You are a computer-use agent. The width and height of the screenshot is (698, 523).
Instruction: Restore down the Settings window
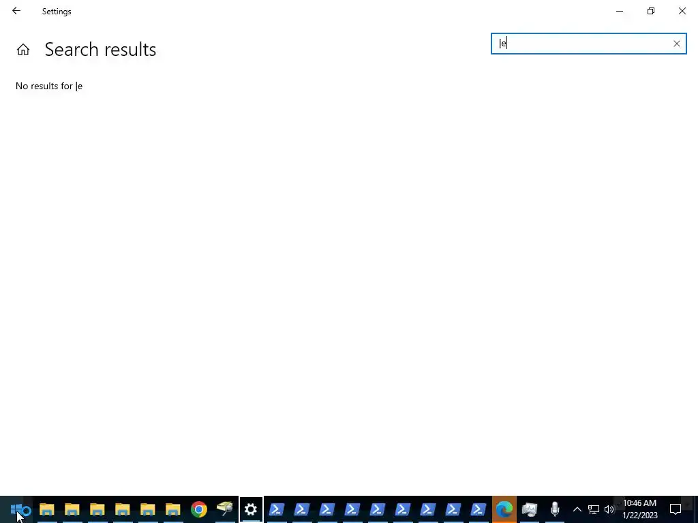(651, 11)
